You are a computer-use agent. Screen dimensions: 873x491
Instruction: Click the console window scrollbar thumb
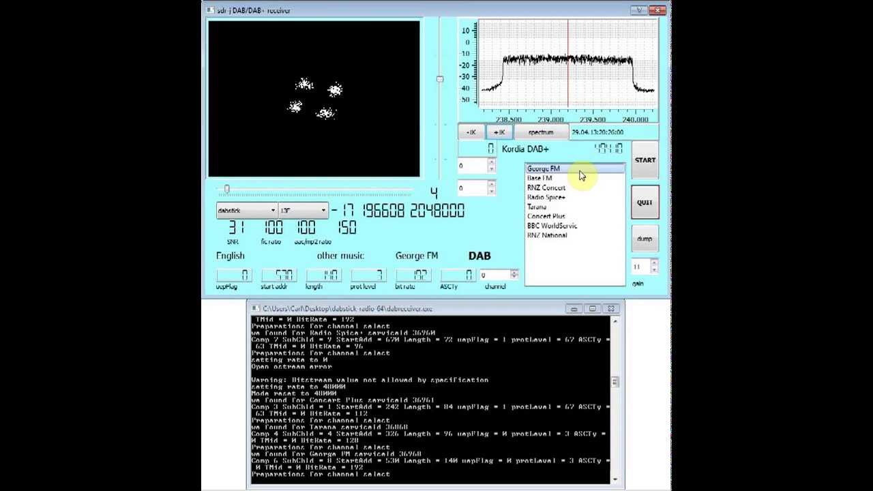point(615,382)
